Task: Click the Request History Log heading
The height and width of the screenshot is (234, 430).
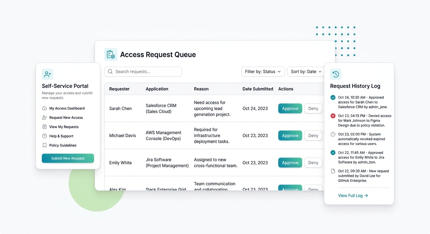Action: pos(355,86)
